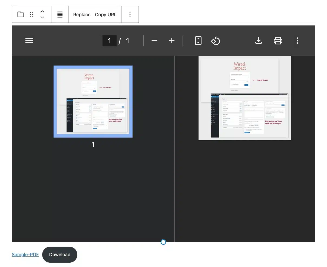327x267 pixels.
Task: Click the PDF current page number field
Action: (x=110, y=41)
